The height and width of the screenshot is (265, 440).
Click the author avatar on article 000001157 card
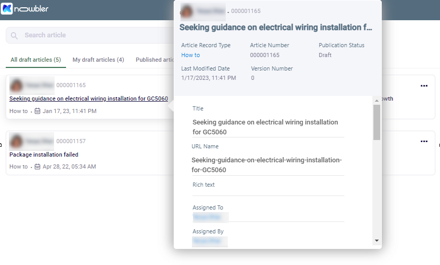(x=16, y=141)
